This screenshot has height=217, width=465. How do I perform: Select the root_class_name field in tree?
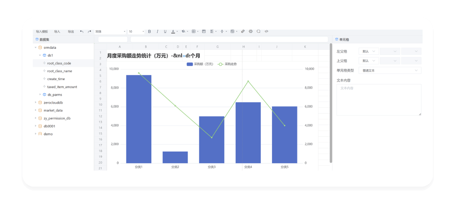click(59, 71)
